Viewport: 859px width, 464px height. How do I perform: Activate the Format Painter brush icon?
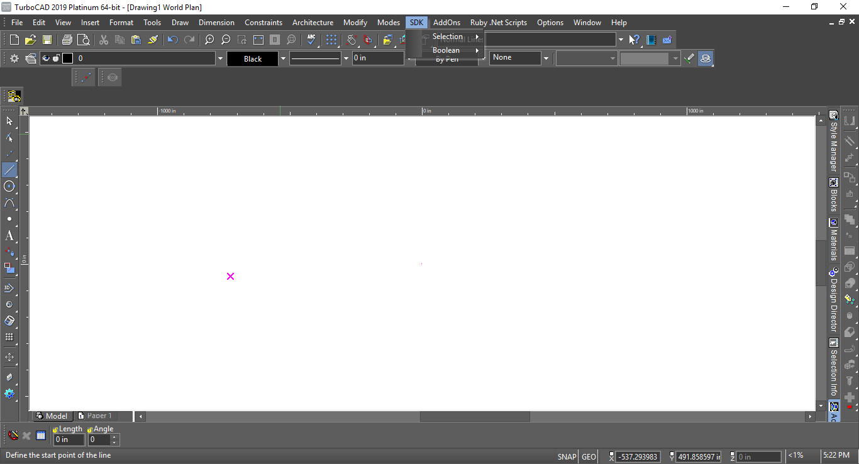pos(153,40)
